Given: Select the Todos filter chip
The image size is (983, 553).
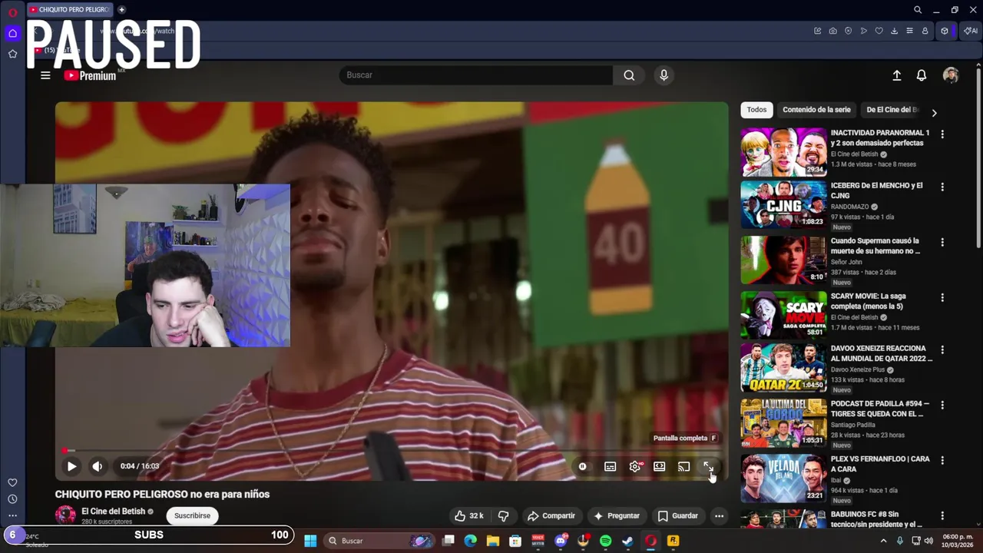Looking at the screenshot, I should [756, 110].
